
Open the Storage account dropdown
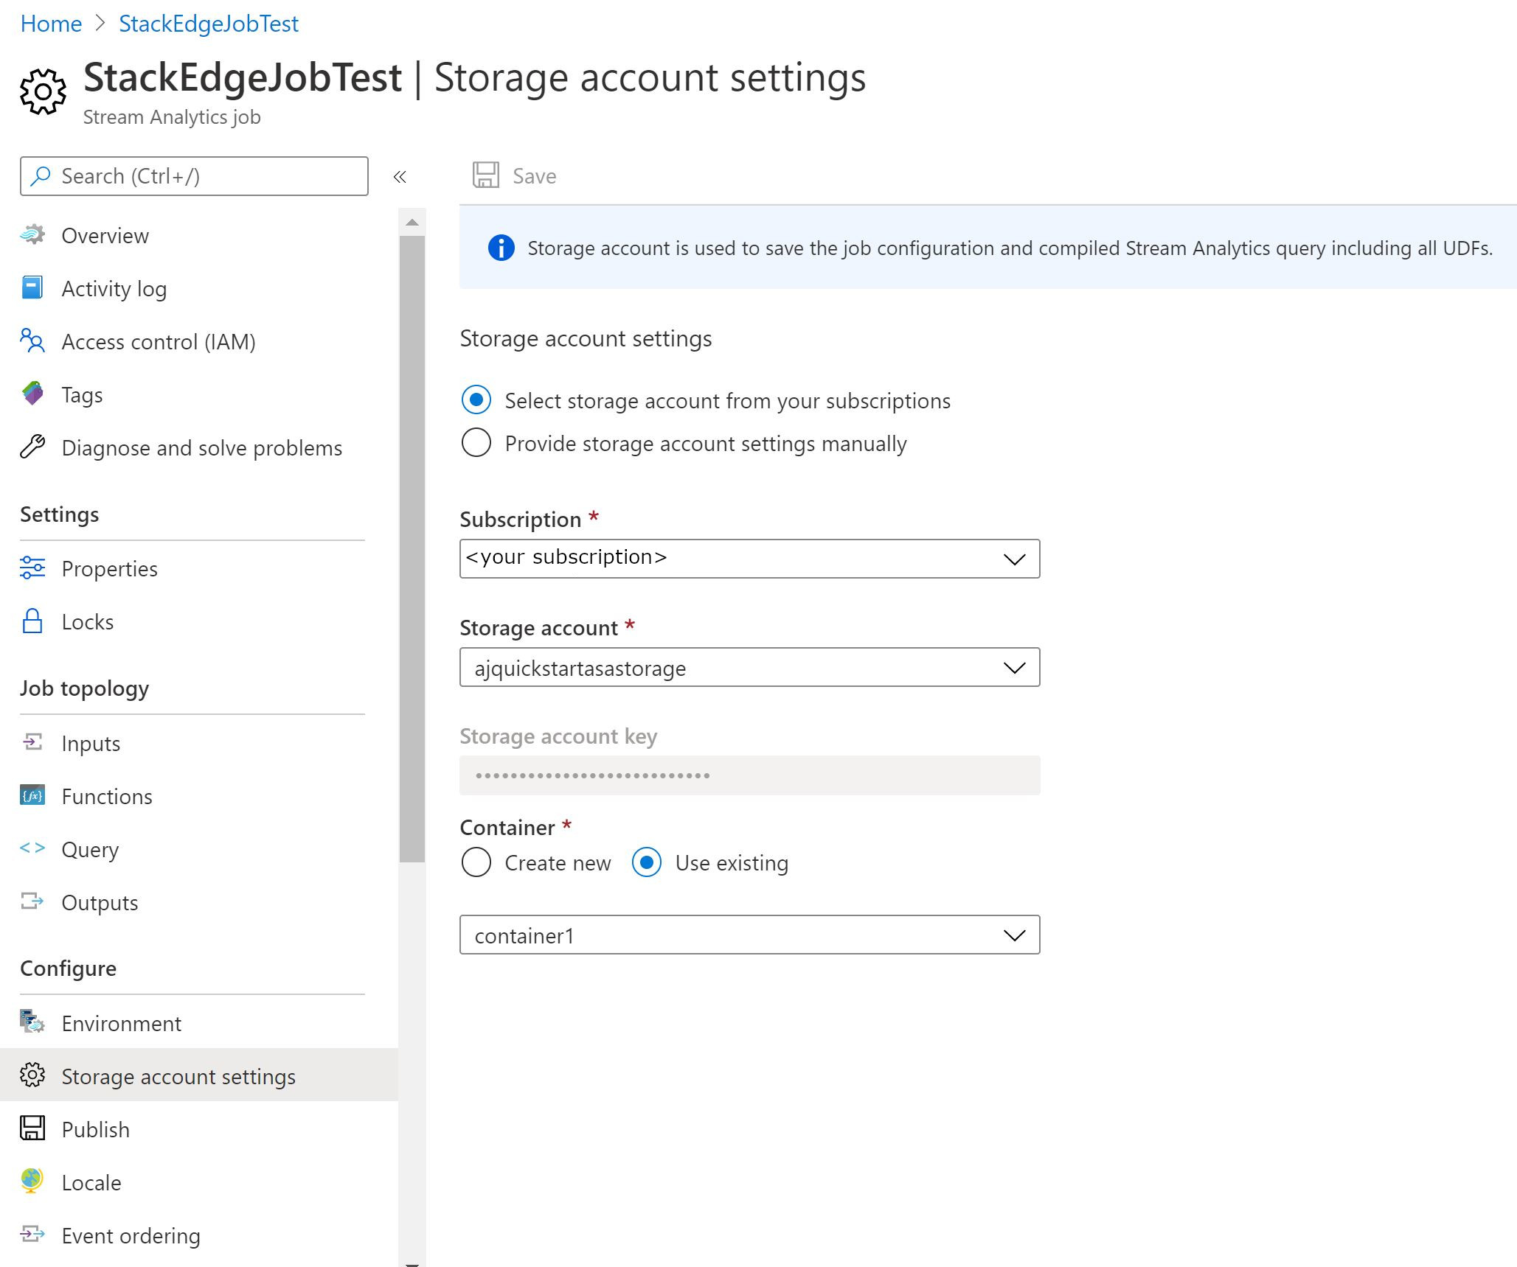(x=749, y=668)
